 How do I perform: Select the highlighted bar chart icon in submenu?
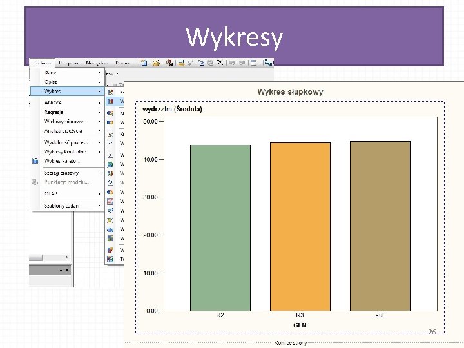pos(110,101)
